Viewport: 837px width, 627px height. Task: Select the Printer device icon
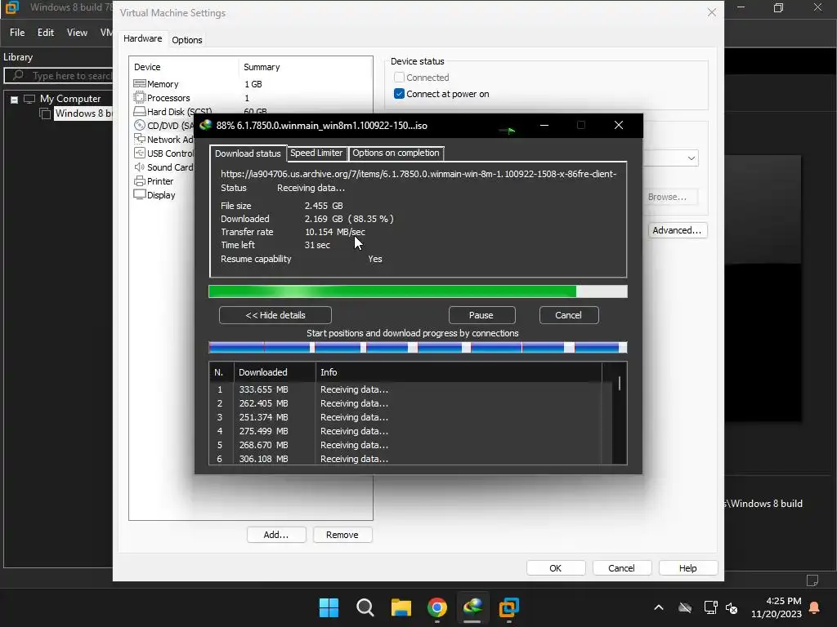pos(139,180)
